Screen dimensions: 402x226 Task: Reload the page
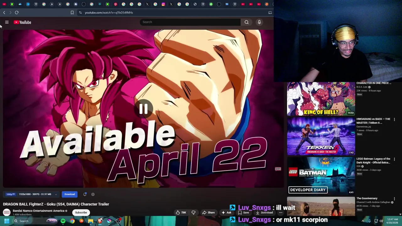17,13
